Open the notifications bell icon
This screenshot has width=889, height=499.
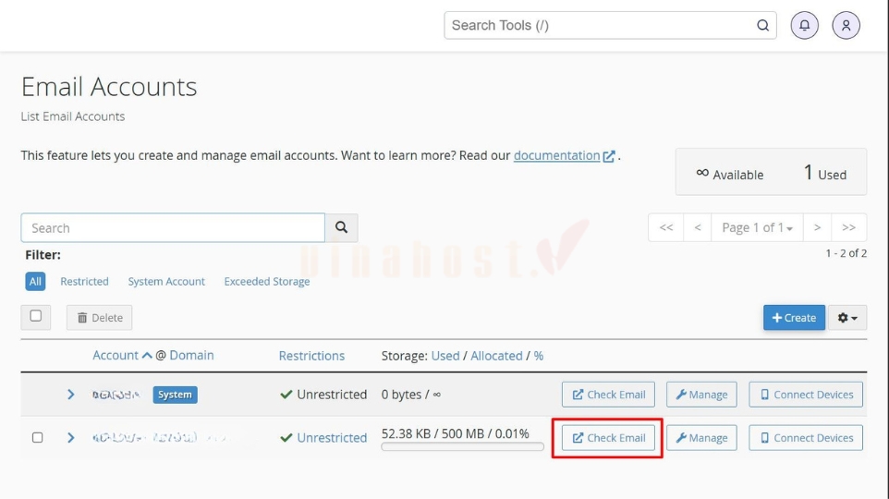804,26
